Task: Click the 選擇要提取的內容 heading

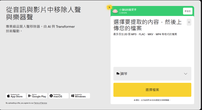Action: (148, 25)
